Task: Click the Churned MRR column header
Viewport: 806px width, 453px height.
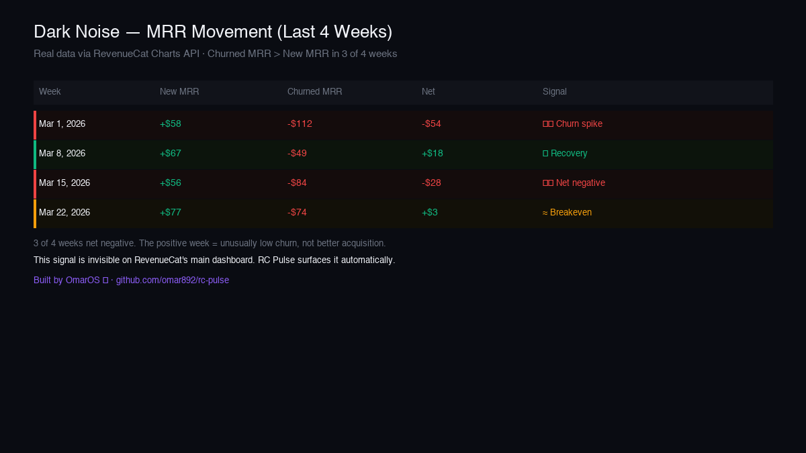Action: click(x=314, y=92)
